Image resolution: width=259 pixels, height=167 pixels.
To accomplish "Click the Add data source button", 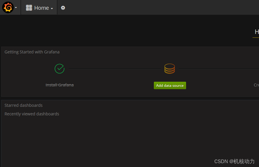I will point(170,86).
